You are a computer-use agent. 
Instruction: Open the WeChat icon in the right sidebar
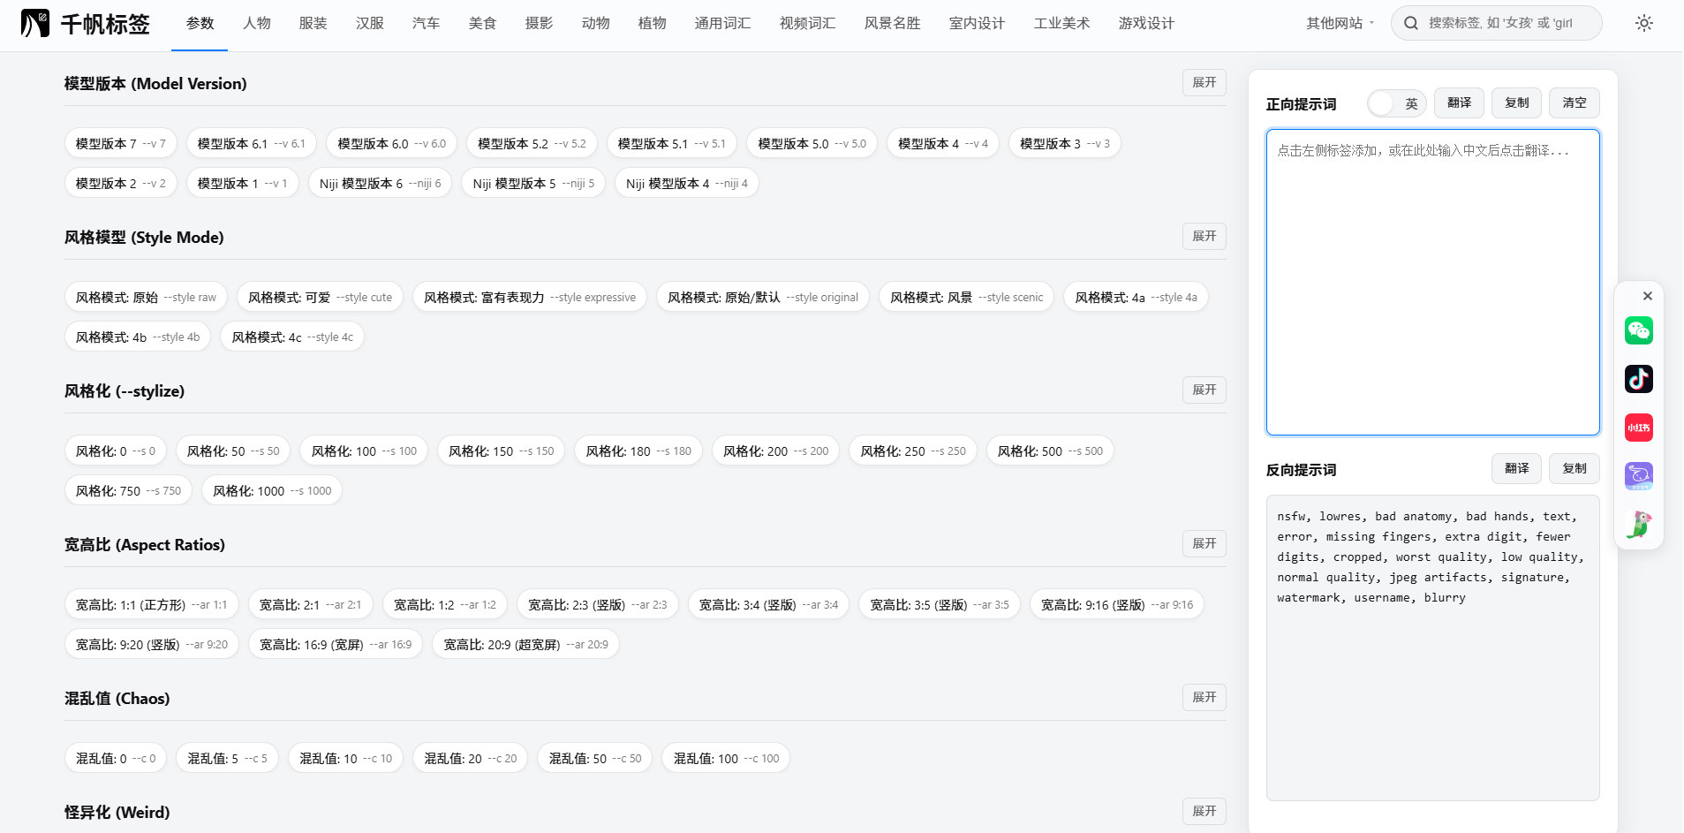point(1638,330)
